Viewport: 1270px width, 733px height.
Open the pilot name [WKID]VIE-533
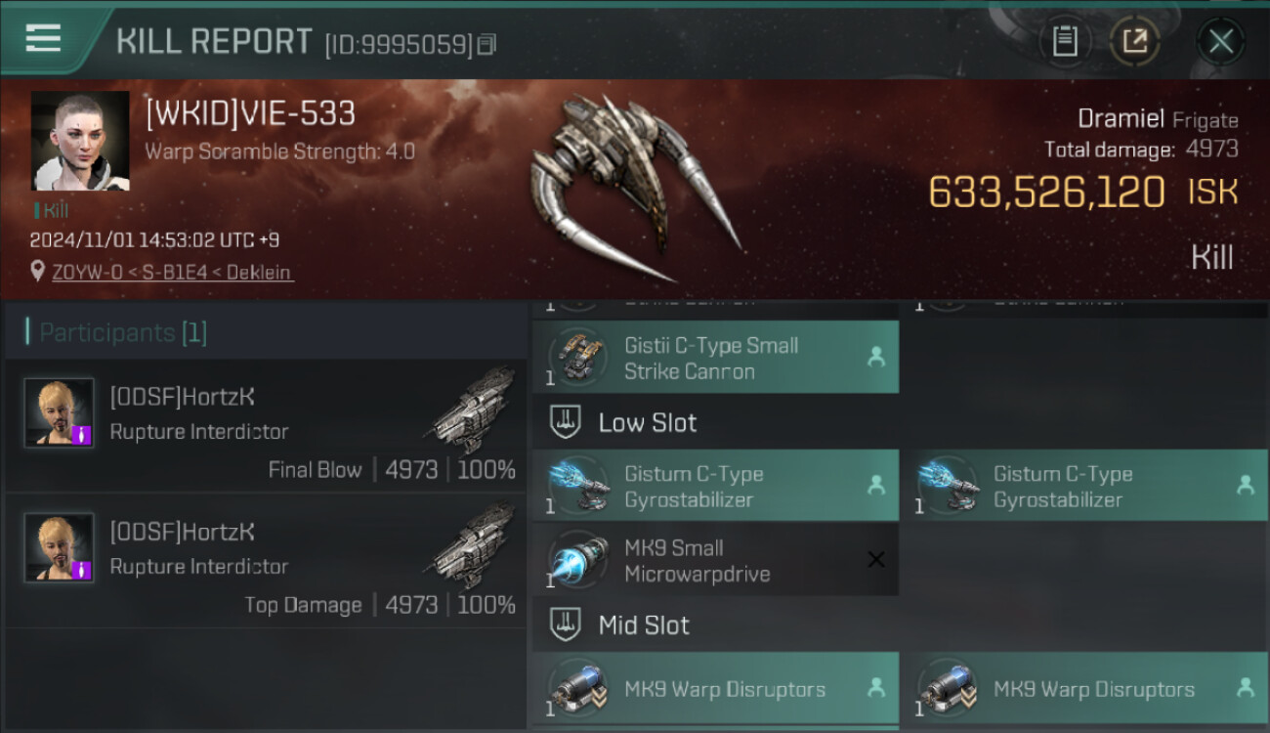(250, 113)
